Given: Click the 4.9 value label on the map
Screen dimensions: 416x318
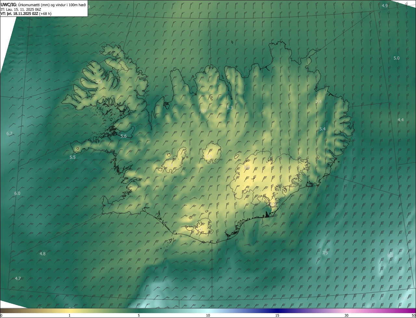Looking at the screenshot, I should (384, 6).
